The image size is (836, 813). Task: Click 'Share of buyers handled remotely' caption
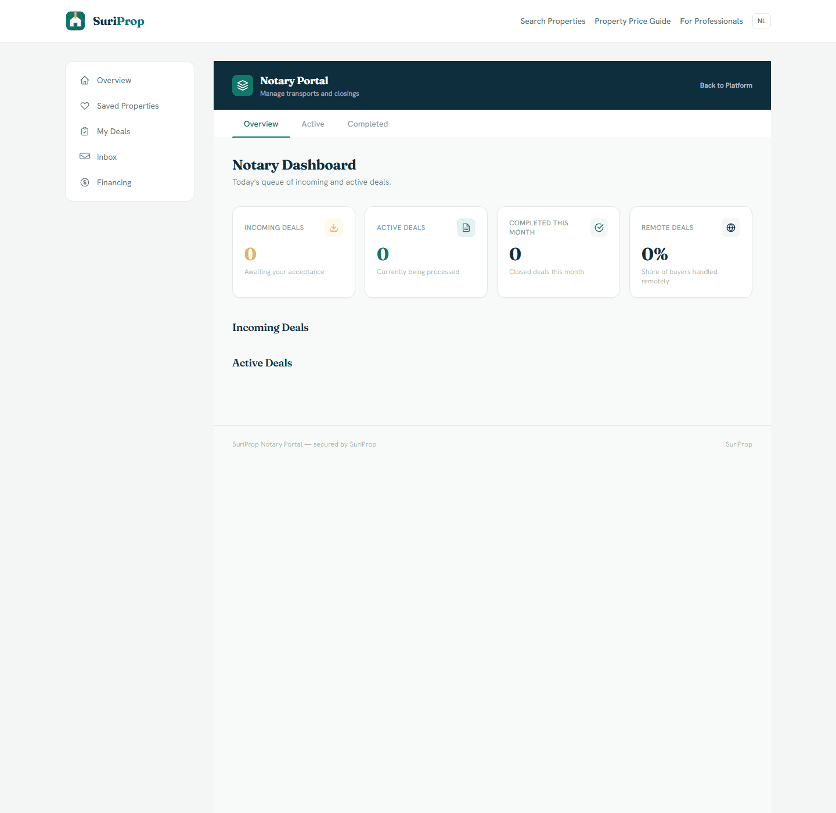point(679,276)
